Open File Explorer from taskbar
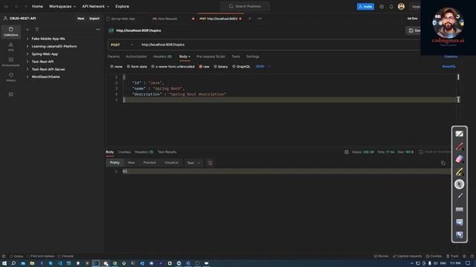This screenshot has width=476, height=267. coord(32,263)
